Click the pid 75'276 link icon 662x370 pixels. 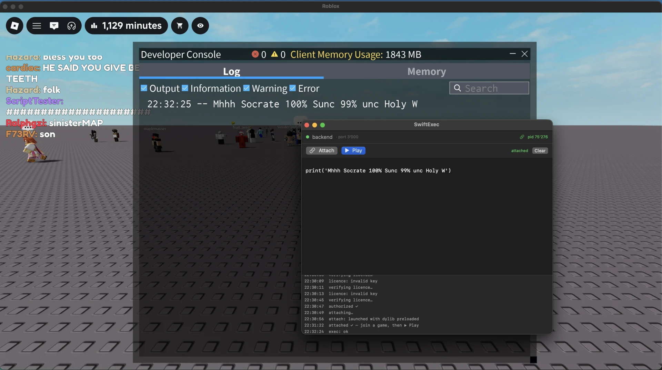pos(522,137)
